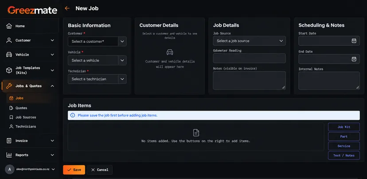Click the Odometer Reading input field
The width and height of the screenshot is (367, 179).
click(x=249, y=58)
